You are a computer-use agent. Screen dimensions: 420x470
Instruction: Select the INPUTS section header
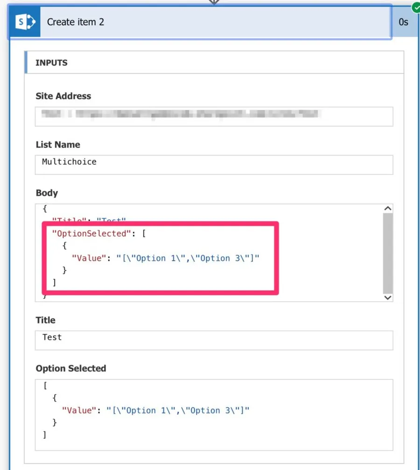[52, 63]
